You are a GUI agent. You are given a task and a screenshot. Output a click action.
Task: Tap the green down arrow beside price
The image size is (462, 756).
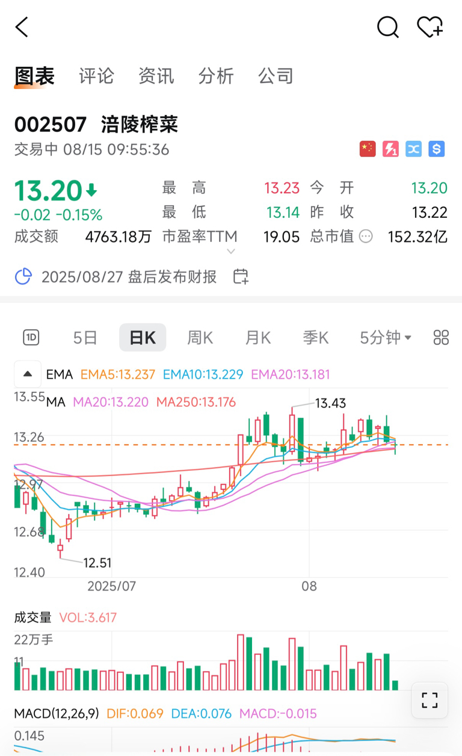click(x=91, y=191)
